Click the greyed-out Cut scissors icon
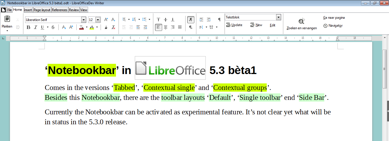389x141 pixels. coord(18,20)
